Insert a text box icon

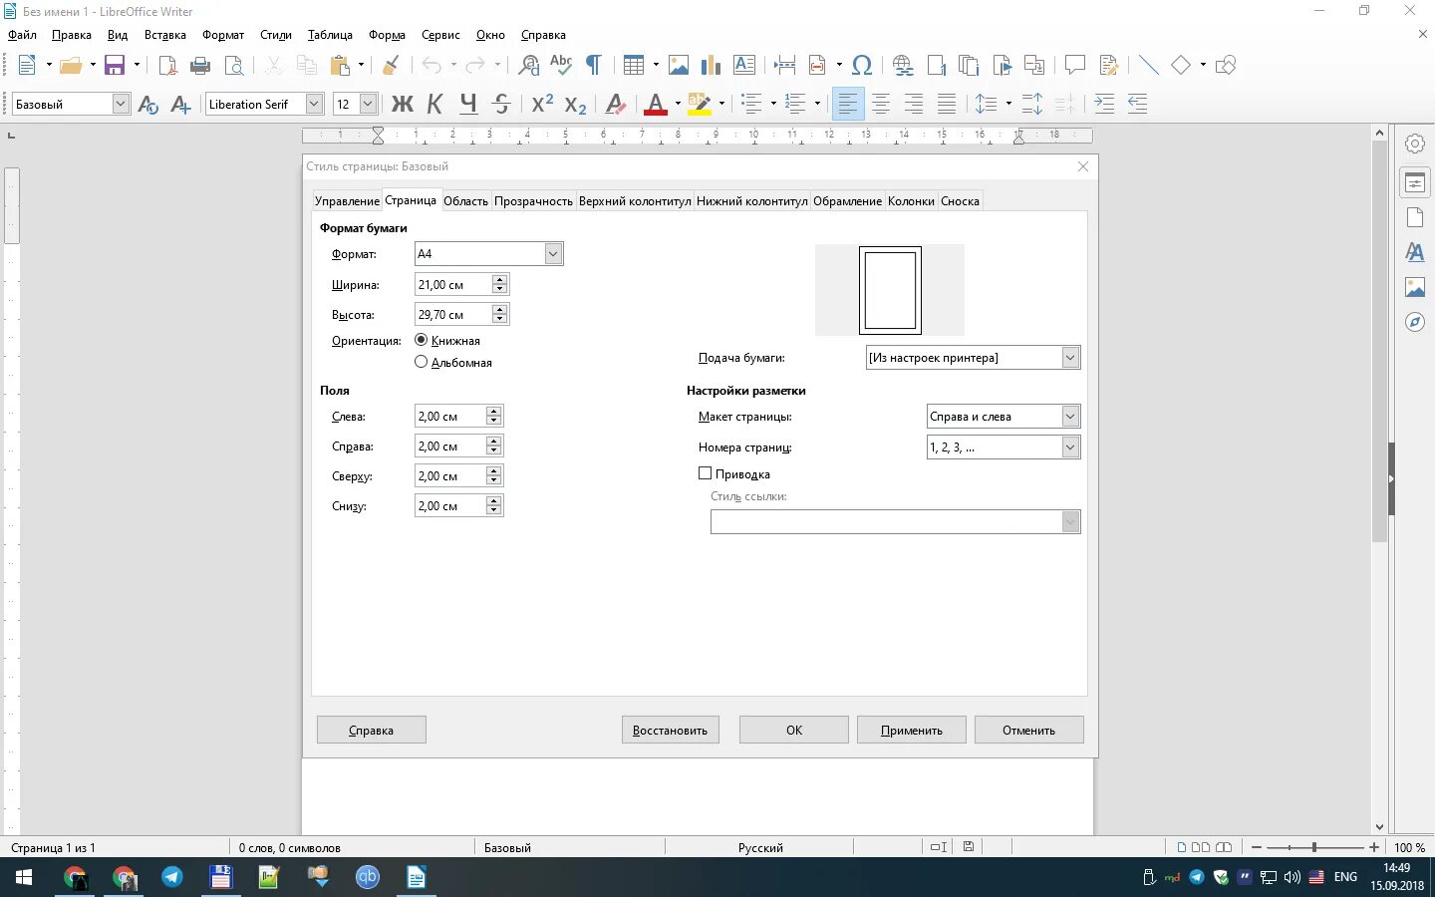click(744, 66)
